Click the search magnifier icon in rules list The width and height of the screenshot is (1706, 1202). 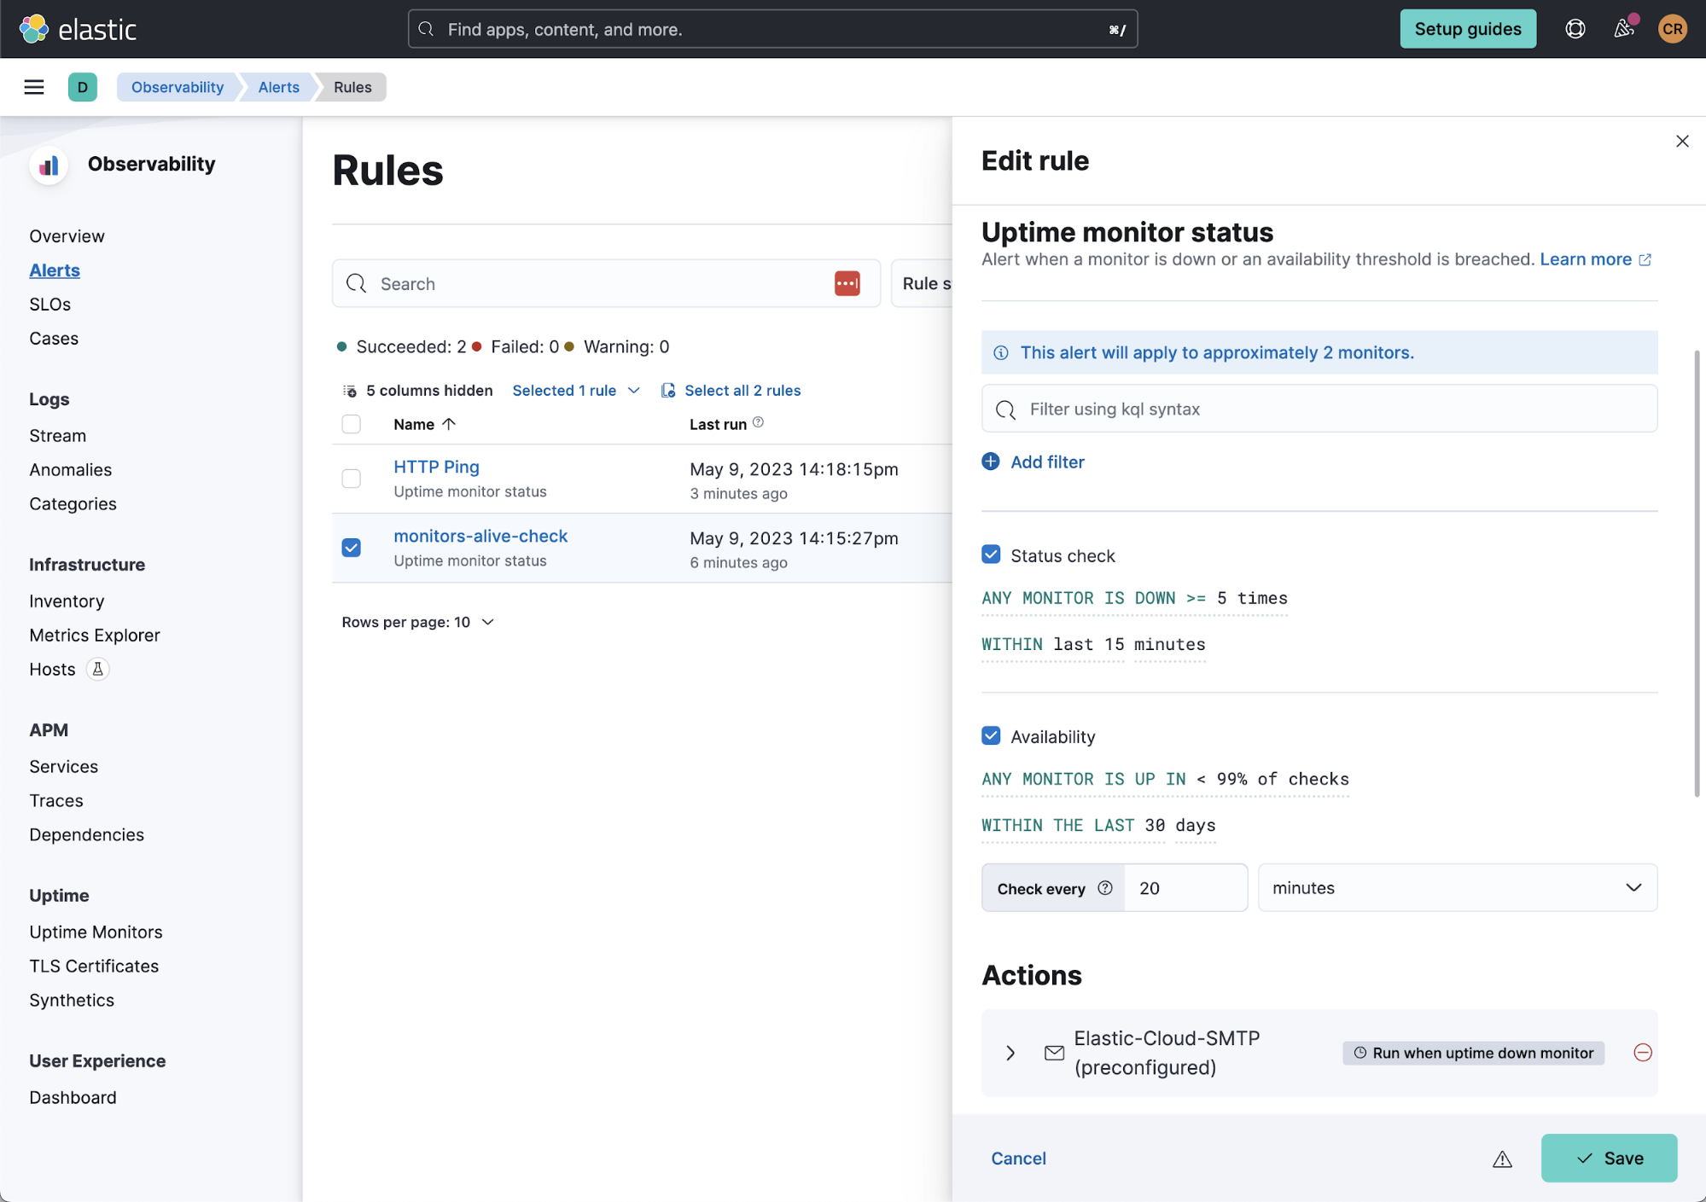point(358,282)
